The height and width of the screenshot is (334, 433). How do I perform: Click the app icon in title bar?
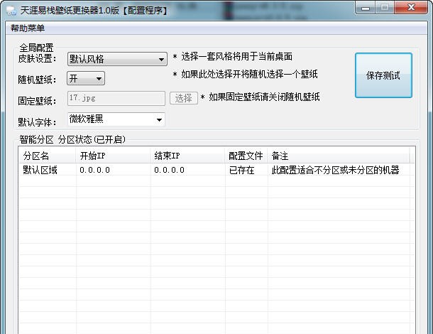[11, 11]
